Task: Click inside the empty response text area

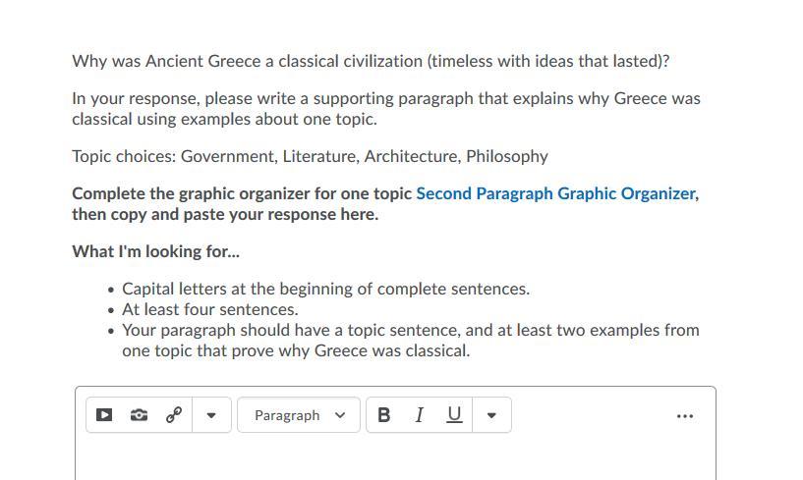Action: 393,459
